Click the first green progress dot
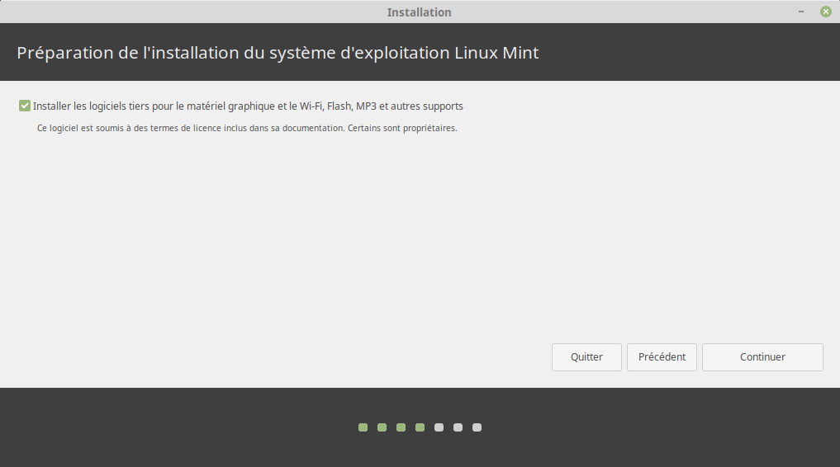Viewport: 840px width, 467px height. coord(363,427)
